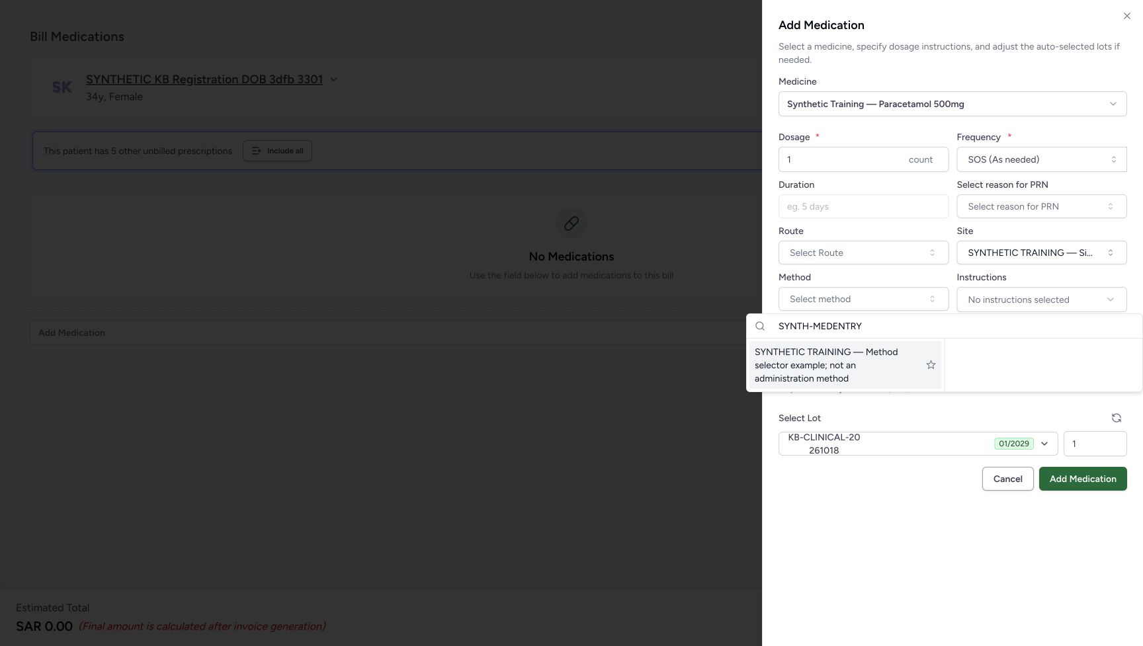Click the Cancel button
1143x646 pixels.
pyautogui.click(x=1007, y=479)
